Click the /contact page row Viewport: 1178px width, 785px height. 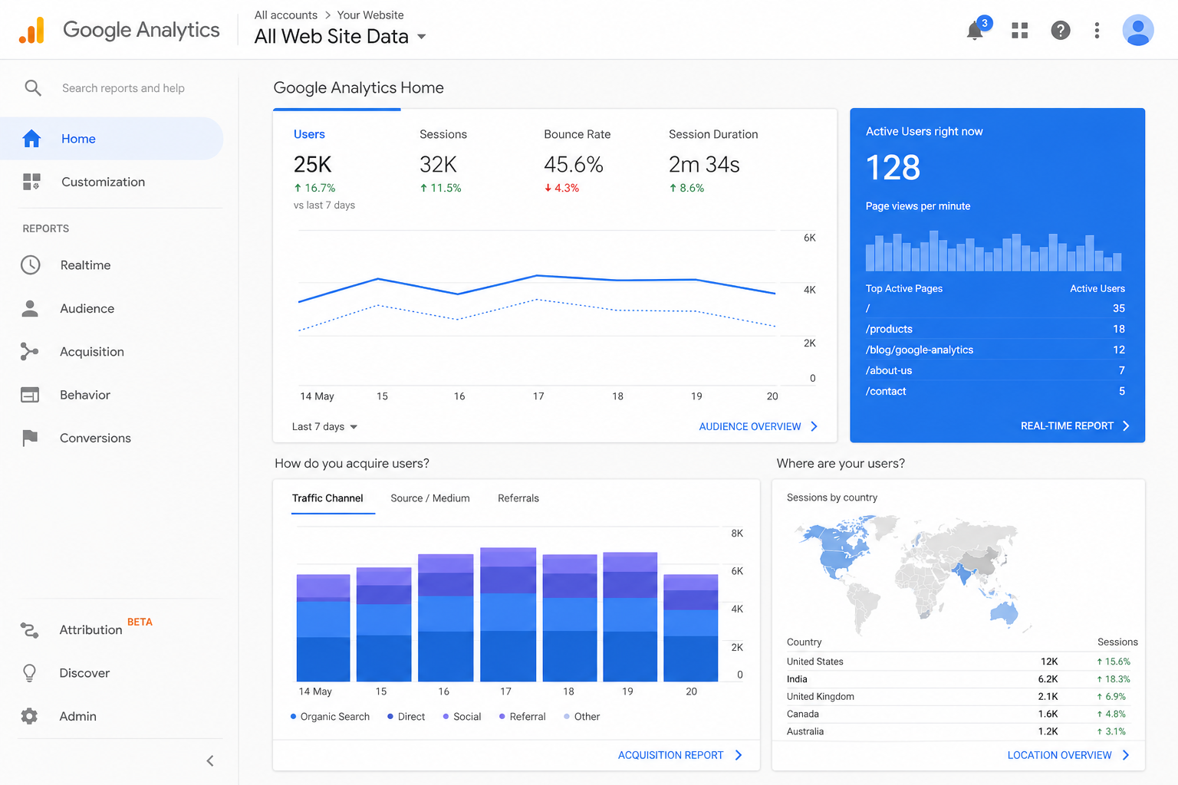(995, 391)
